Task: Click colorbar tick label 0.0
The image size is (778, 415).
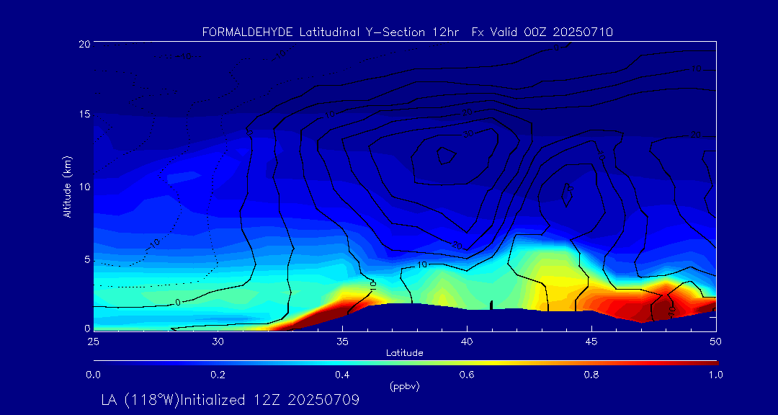Action: 93,375
